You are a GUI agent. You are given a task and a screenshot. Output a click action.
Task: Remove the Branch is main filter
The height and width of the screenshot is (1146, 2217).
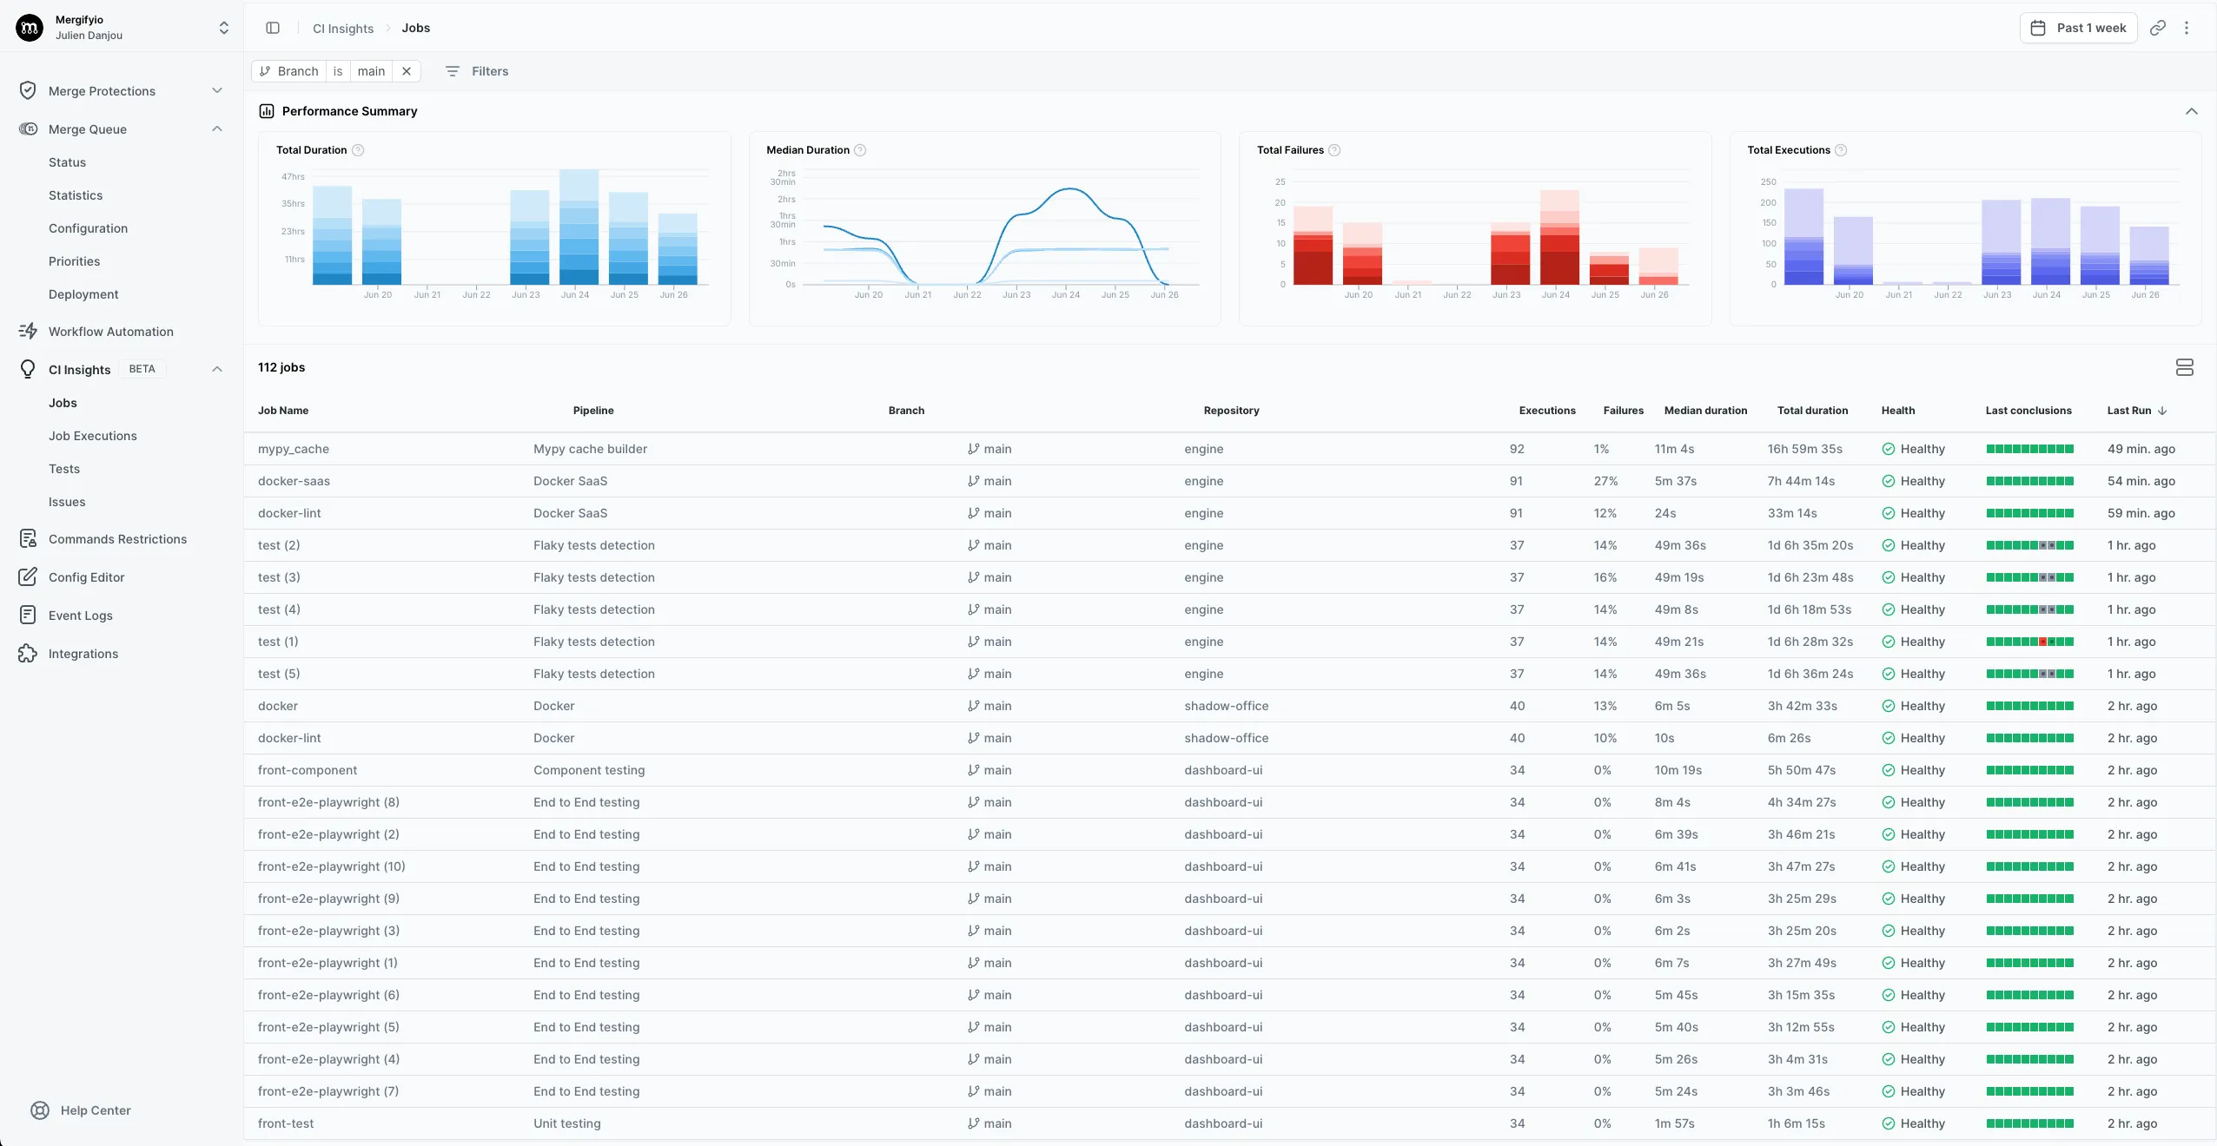point(406,71)
